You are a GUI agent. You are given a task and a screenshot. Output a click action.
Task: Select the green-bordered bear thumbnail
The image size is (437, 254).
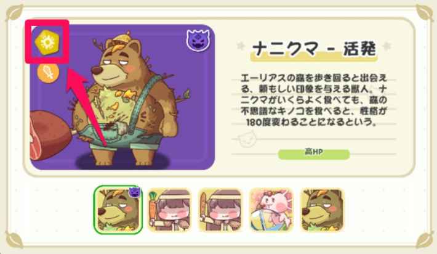(x=118, y=210)
